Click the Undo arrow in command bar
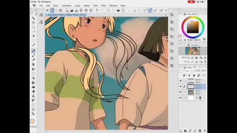 click(x=97, y=10)
